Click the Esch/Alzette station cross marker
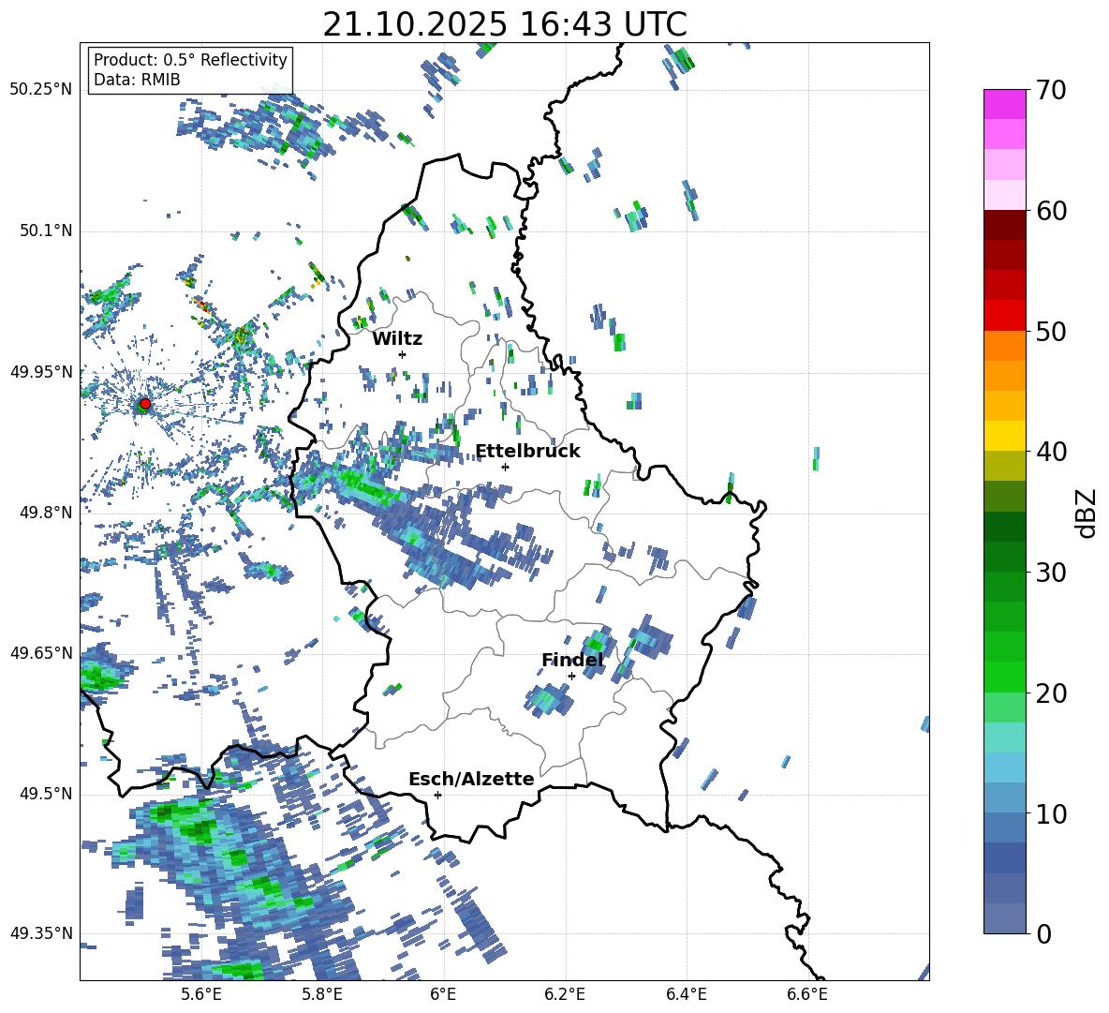Viewport: 1109px width, 1013px height. click(437, 795)
